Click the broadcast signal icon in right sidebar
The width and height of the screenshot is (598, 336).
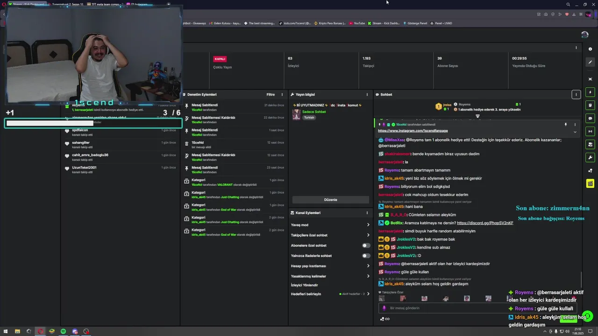click(591, 132)
